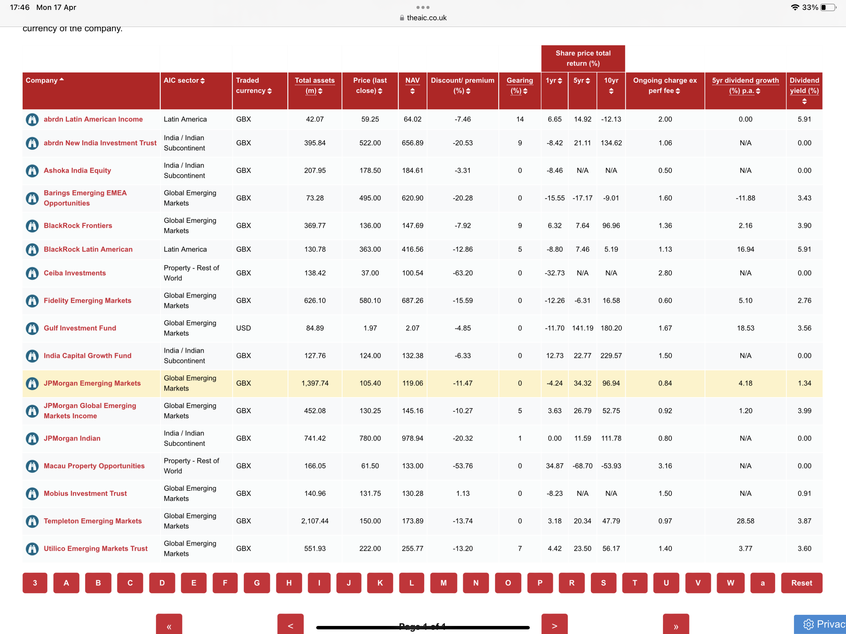Screen dimensions: 846x634
Task: Go to first page of results
Action: 169,625
